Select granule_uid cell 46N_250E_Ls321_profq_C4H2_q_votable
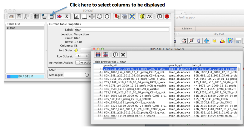The image size is (248, 130). click(x=135, y=102)
